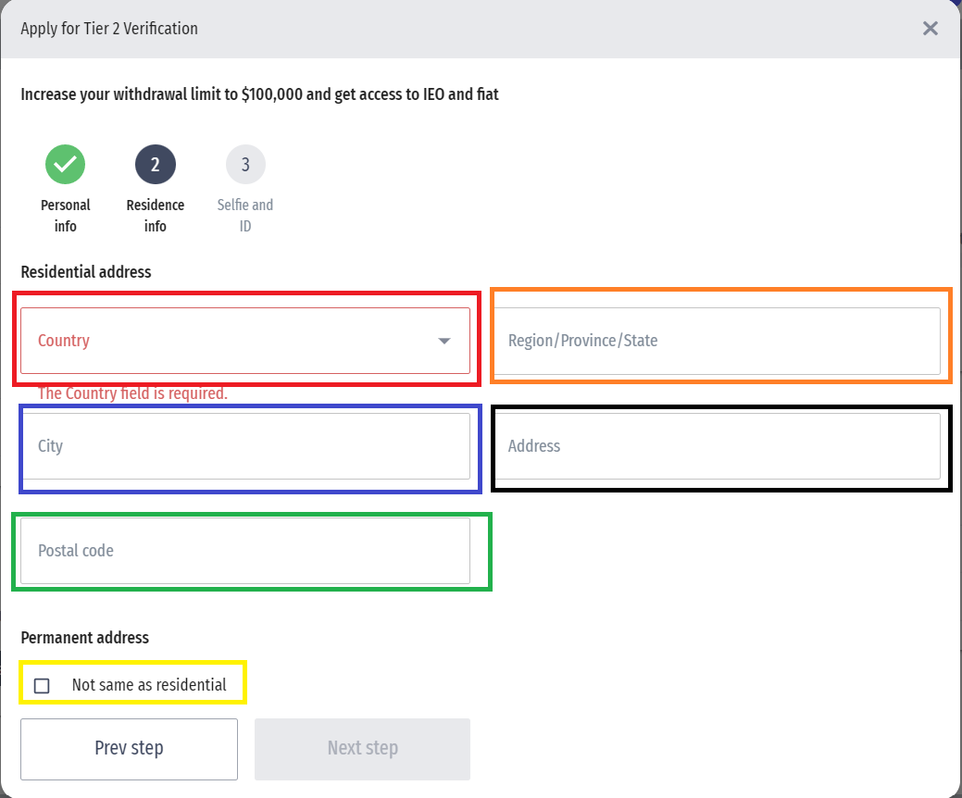The height and width of the screenshot is (798, 962).
Task: Open the Country dropdown field
Action: pos(231,341)
